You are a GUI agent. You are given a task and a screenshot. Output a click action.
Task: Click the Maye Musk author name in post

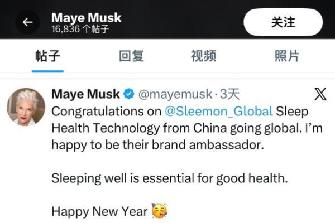(85, 94)
